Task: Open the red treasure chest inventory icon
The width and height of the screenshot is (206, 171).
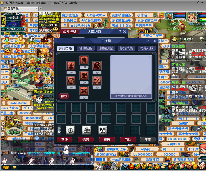Action: pyautogui.click(x=131, y=166)
